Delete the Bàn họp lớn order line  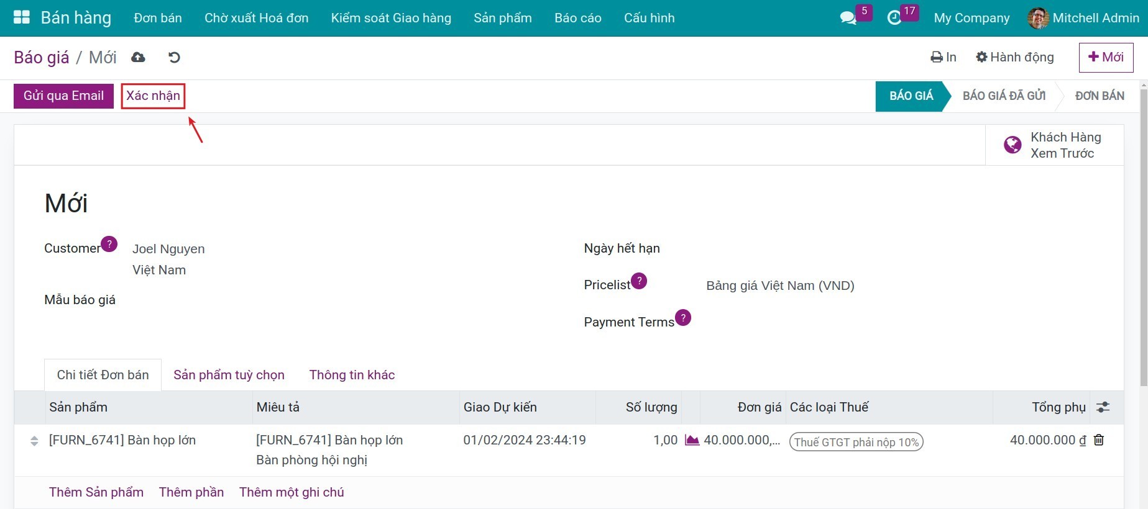1099,440
